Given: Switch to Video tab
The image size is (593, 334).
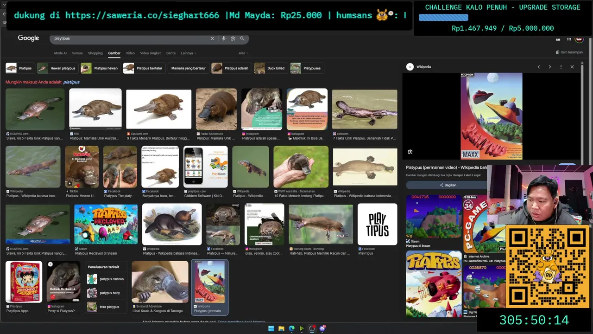Looking at the screenshot, I should point(130,53).
